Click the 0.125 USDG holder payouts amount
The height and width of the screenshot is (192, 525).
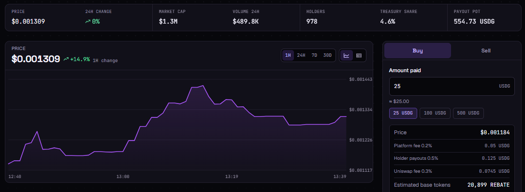click(x=496, y=158)
